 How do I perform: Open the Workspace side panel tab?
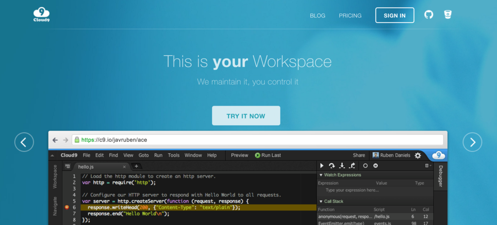[55, 176]
